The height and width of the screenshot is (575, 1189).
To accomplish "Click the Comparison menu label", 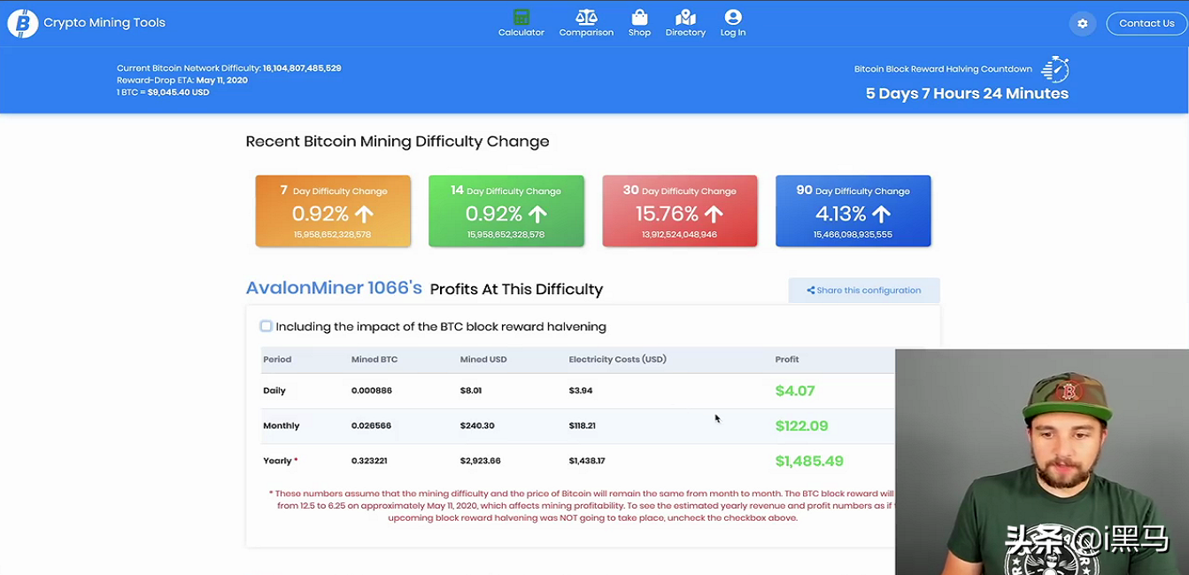I will 586,33.
